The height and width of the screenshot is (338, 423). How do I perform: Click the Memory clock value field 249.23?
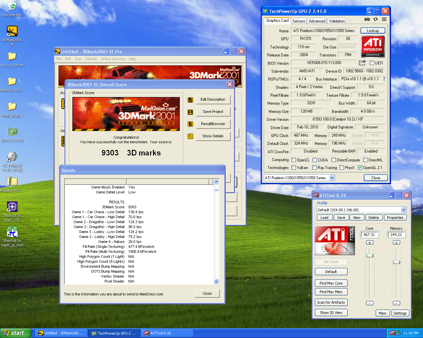pyautogui.click(x=396, y=235)
